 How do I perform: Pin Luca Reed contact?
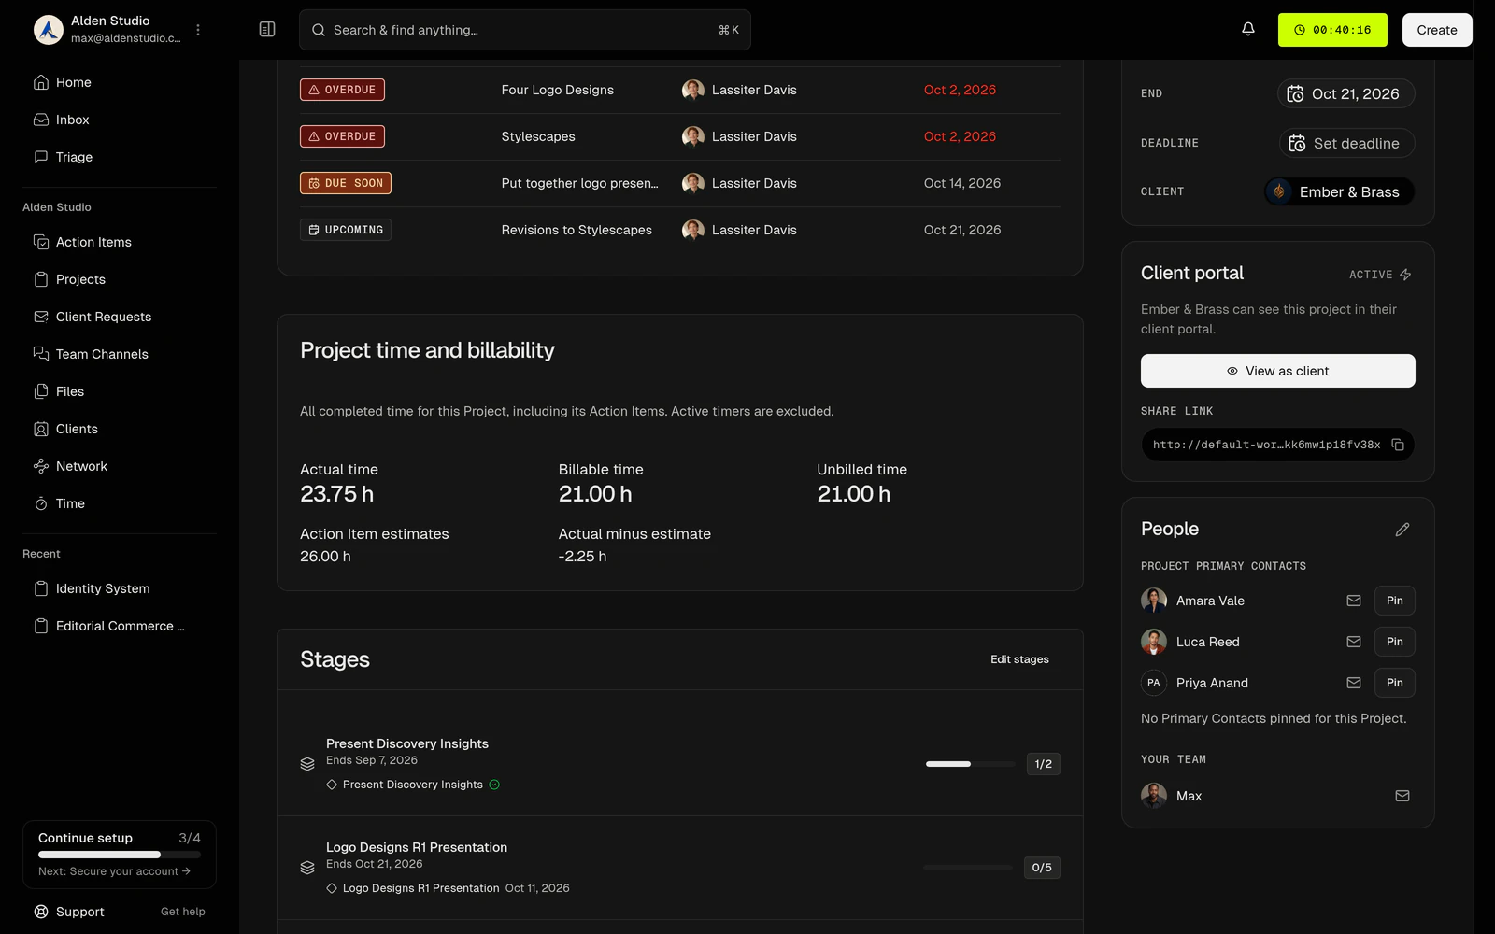[1395, 642]
